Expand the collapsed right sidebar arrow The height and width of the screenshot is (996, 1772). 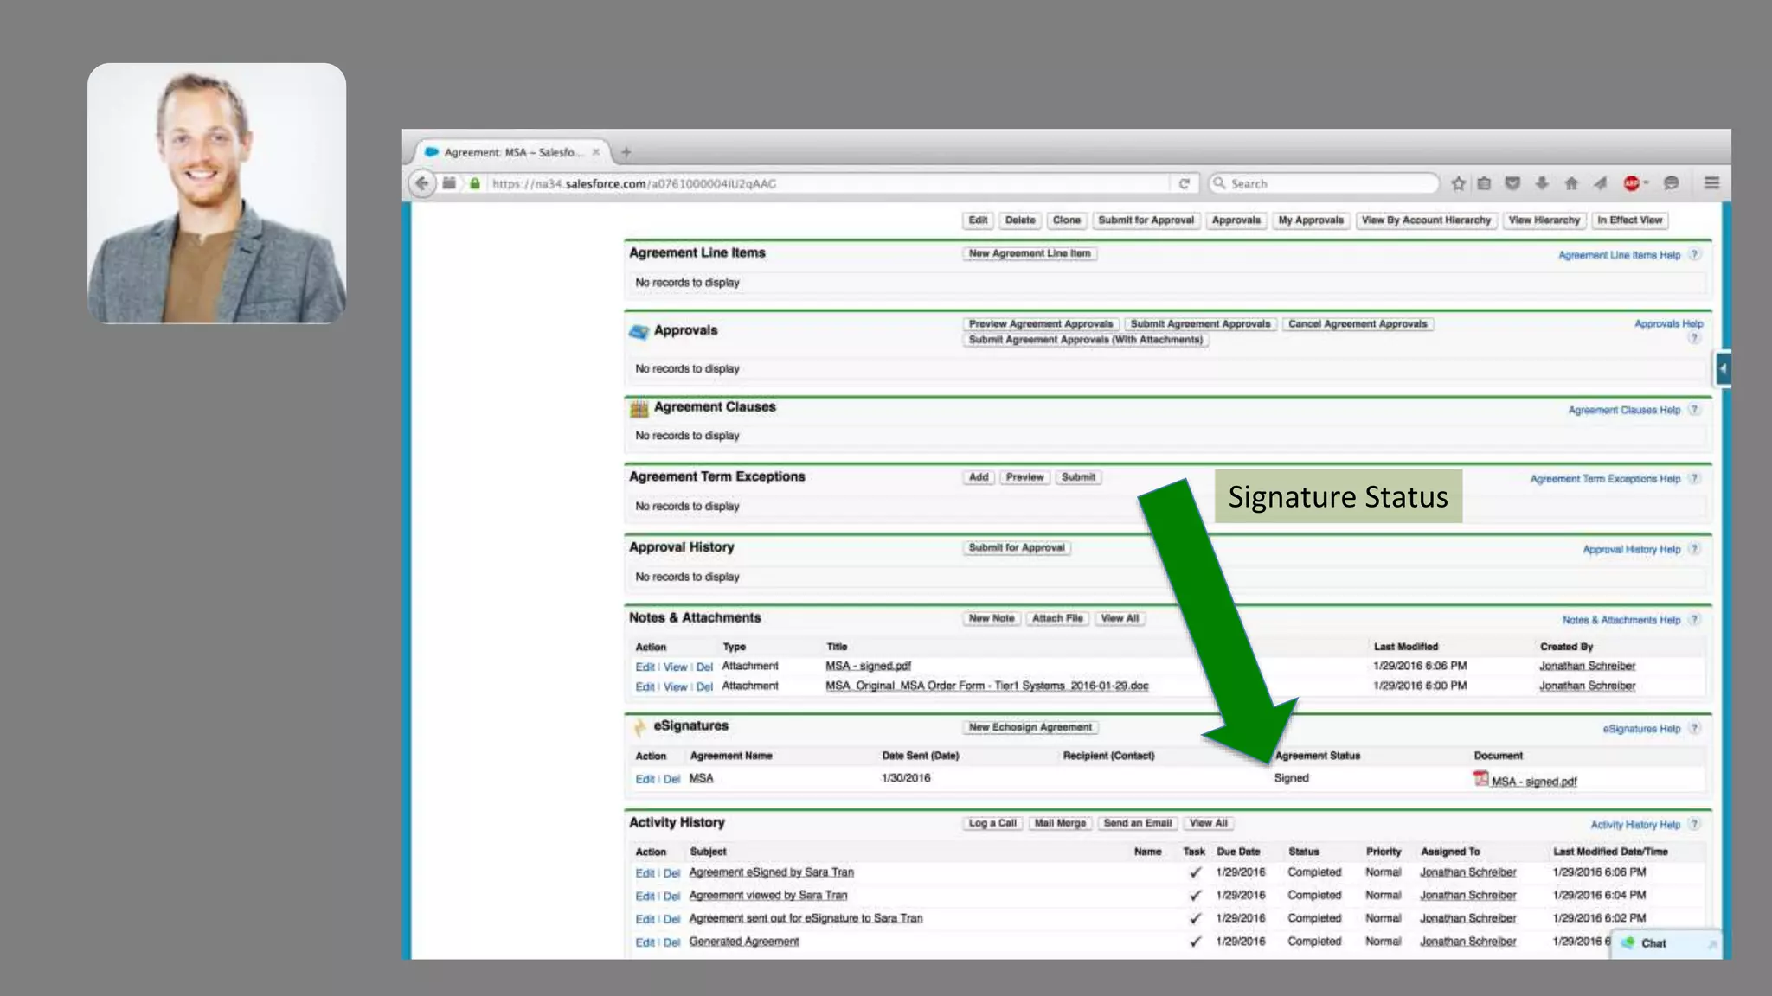[1723, 369]
